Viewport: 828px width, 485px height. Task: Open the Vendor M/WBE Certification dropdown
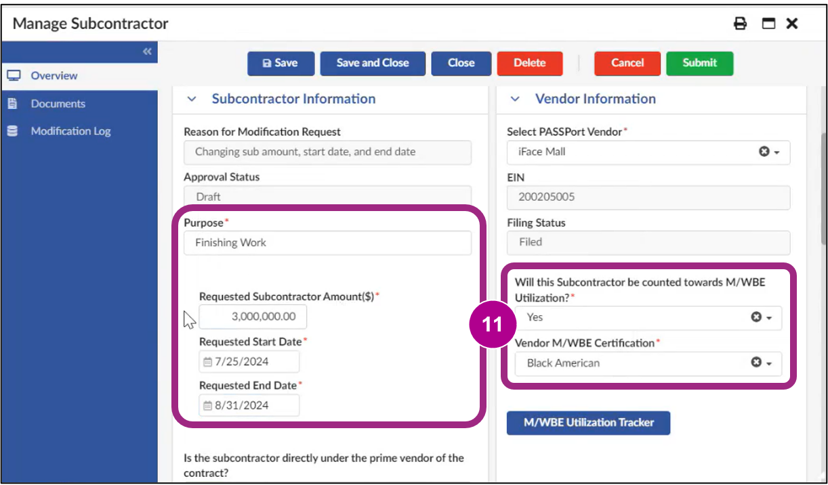pyautogui.click(x=769, y=364)
